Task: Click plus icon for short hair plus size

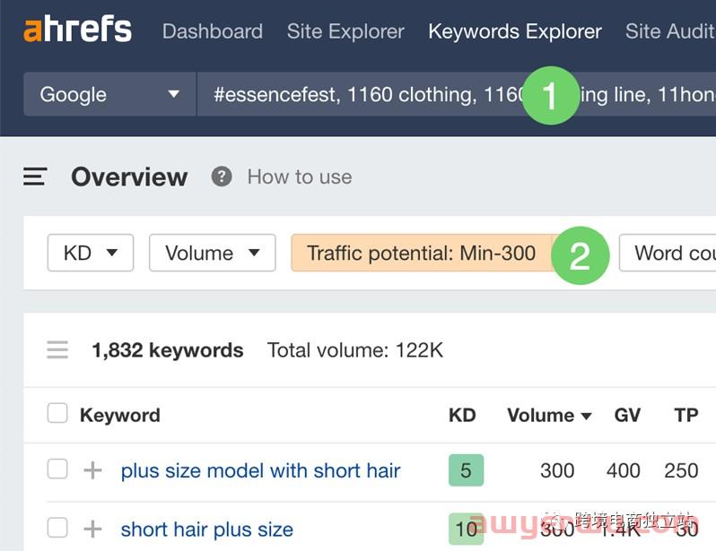Action: click(x=92, y=529)
